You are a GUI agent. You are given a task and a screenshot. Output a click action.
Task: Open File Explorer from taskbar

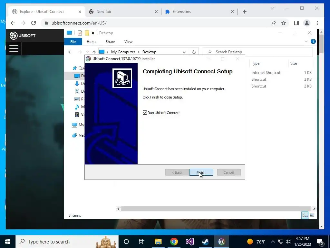tap(158, 242)
